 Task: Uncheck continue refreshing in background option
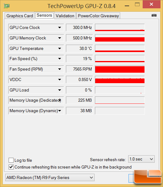coord(11,167)
